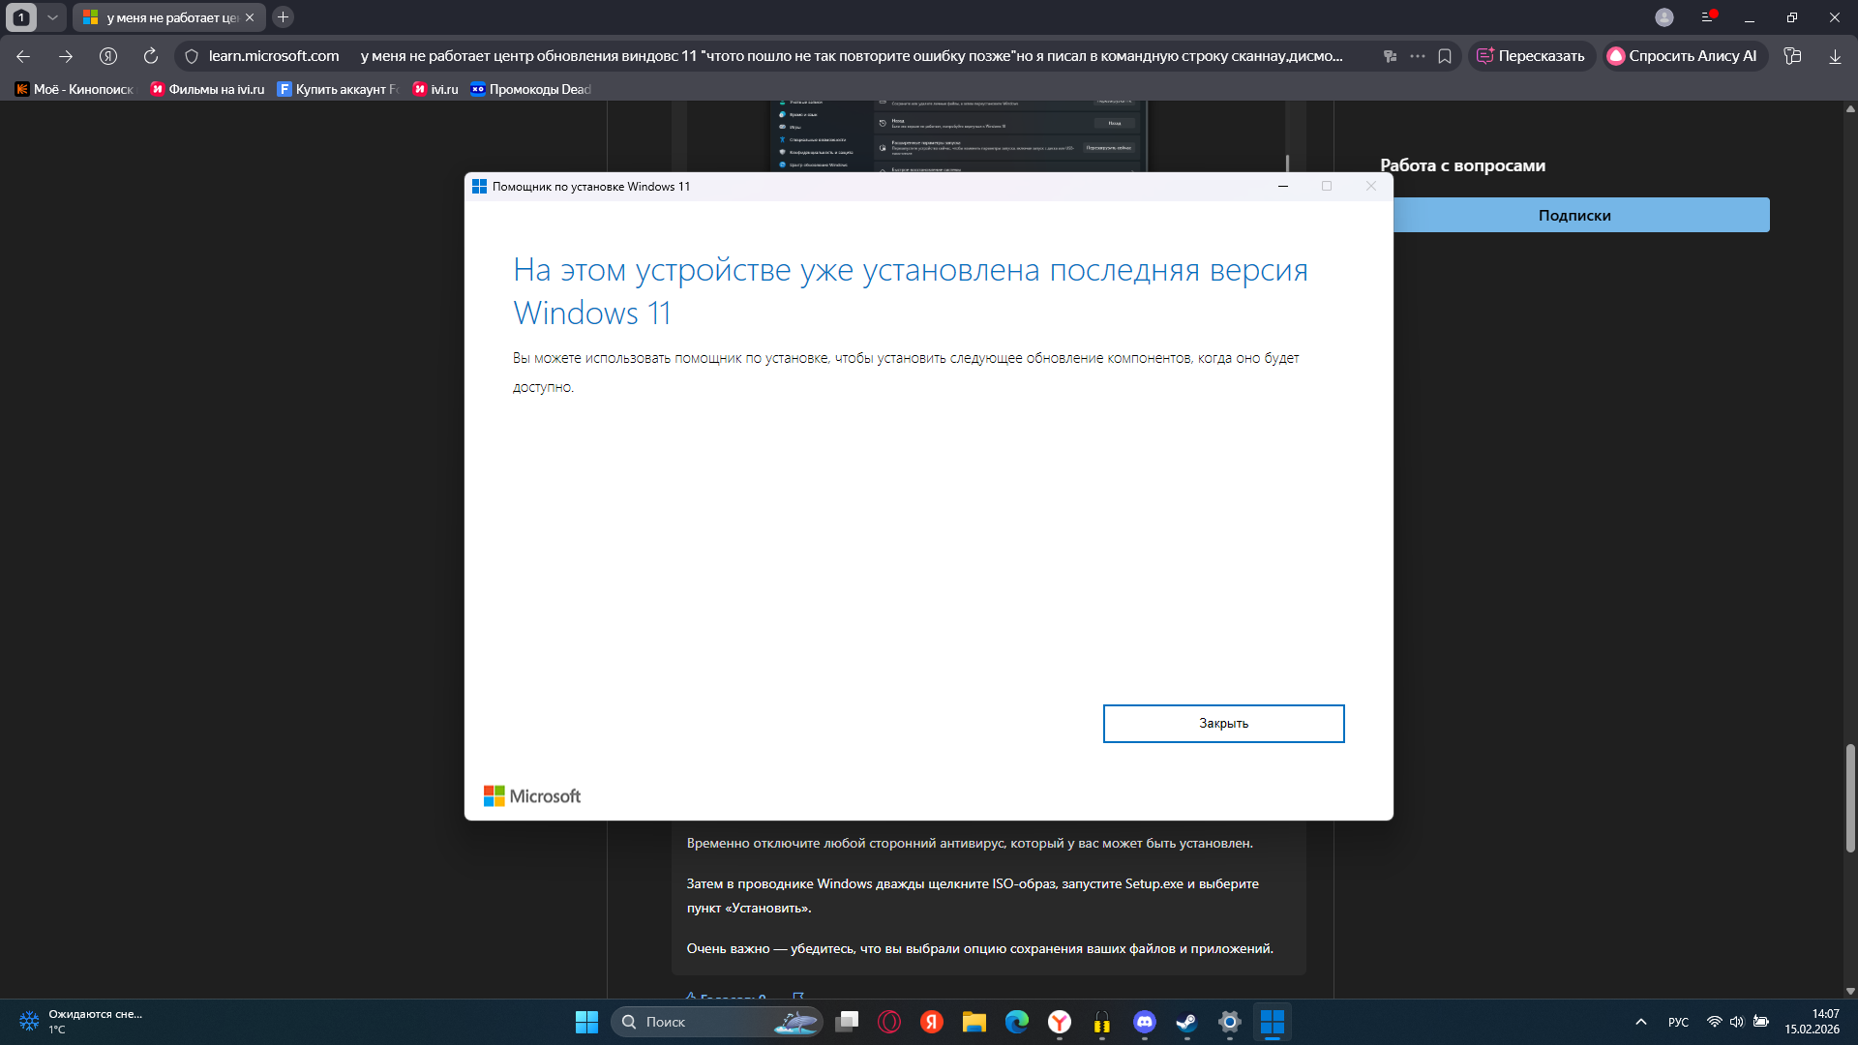Launch Opera from the taskbar
This screenshot has height=1045, width=1858.
[x=889, y=1022]
